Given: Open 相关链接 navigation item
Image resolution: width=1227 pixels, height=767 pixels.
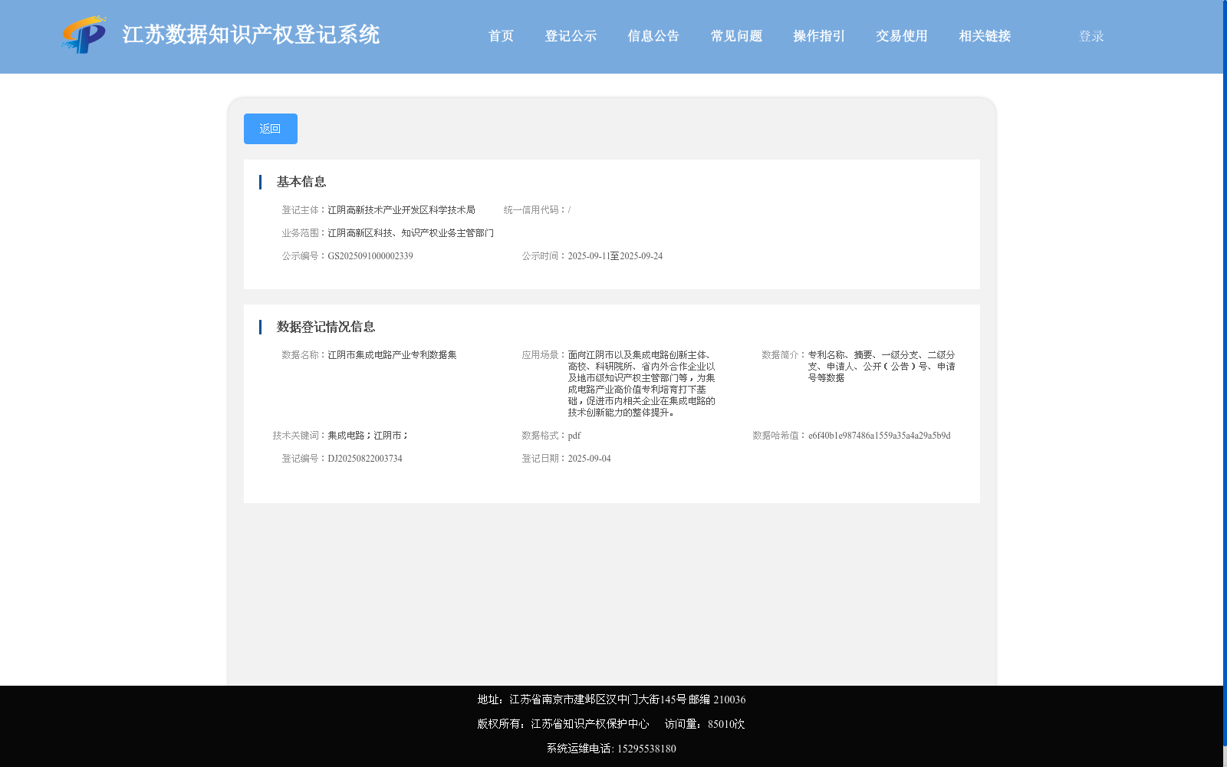Looking at the screenshot, I should coord(985,36).
